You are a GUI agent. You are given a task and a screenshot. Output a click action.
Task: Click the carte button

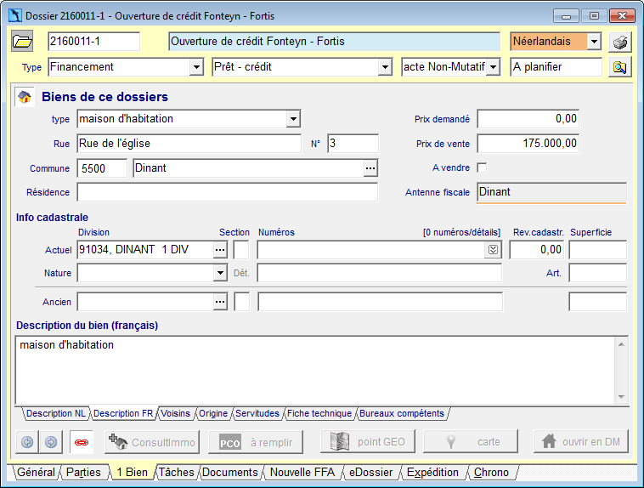click(471, 441)
